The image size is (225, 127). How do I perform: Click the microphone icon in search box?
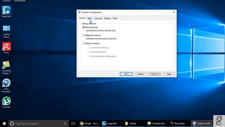pyautogui.click(x=65, y=123)
